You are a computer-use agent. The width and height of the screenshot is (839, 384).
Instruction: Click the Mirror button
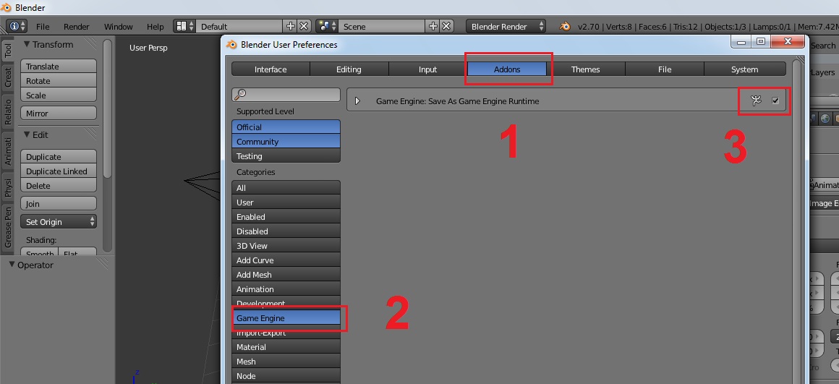pos(59,114)
